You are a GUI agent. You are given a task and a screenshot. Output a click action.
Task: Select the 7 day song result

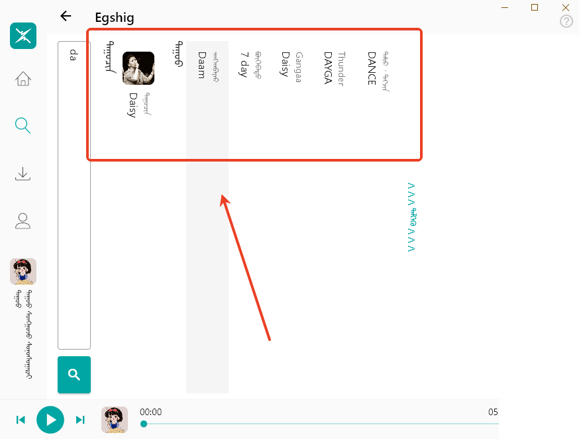pos(250,217)
